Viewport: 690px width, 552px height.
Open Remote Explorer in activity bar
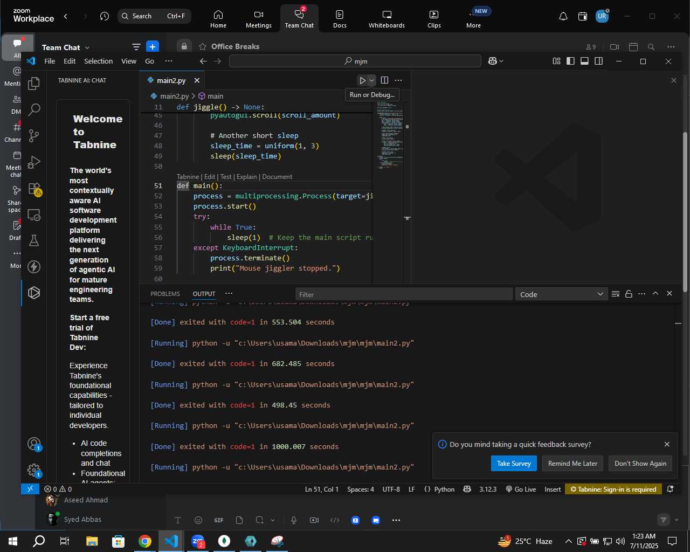click(34, 215)
